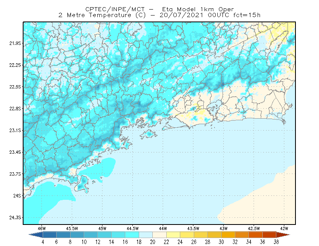Click the 43W longitude label
The image size is (319, 246).
click(x=224, y=228)
